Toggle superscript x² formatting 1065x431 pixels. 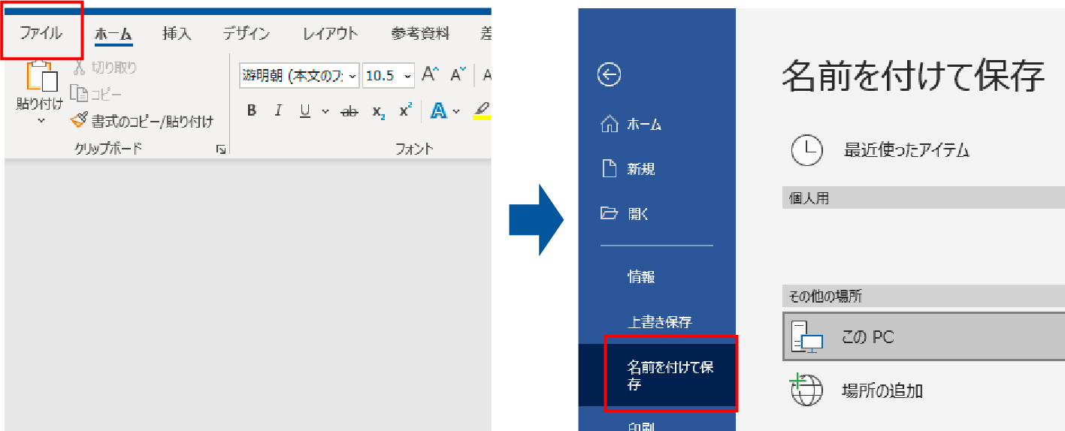click(405, 111)
